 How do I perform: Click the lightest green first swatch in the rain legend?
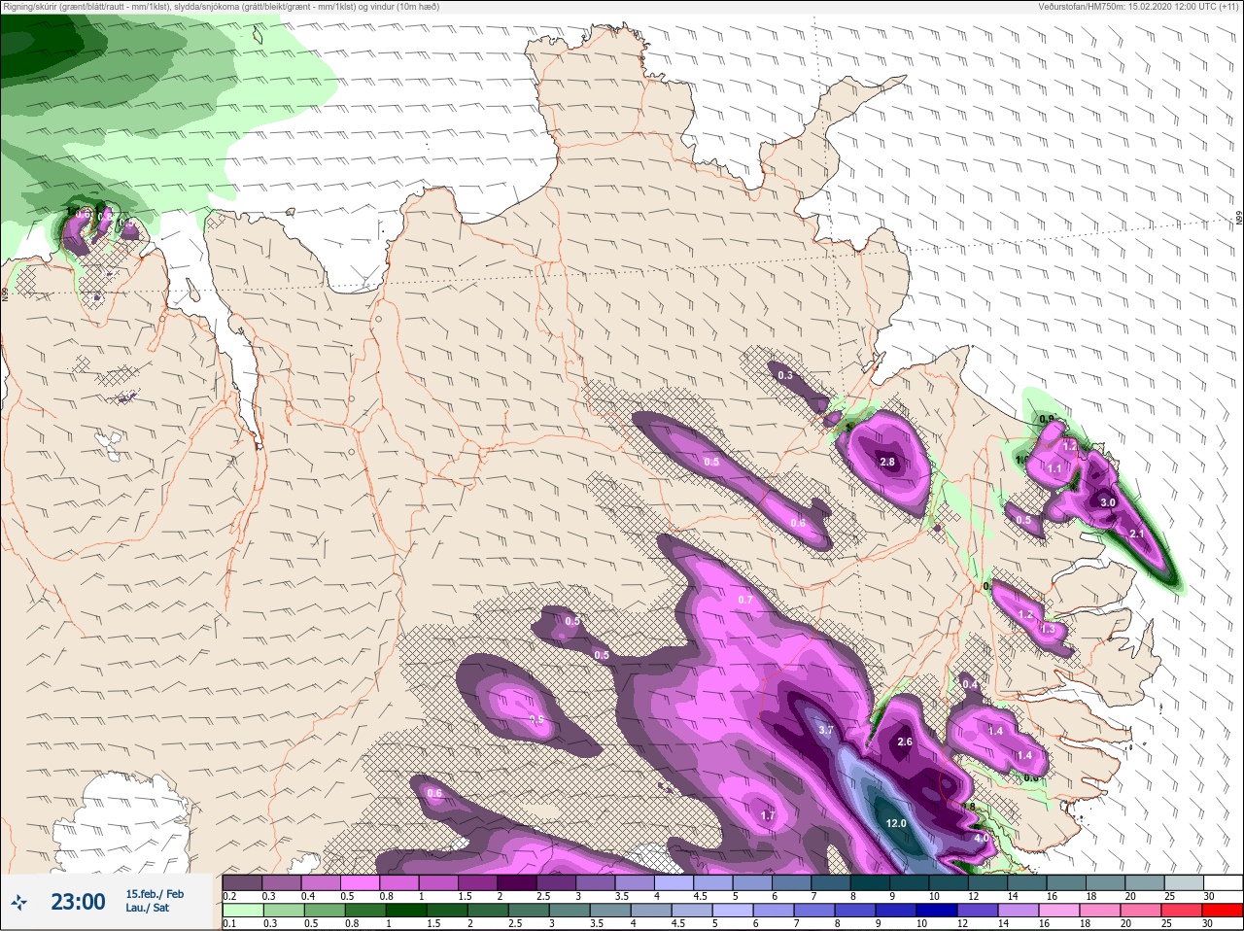coord(242,911)
